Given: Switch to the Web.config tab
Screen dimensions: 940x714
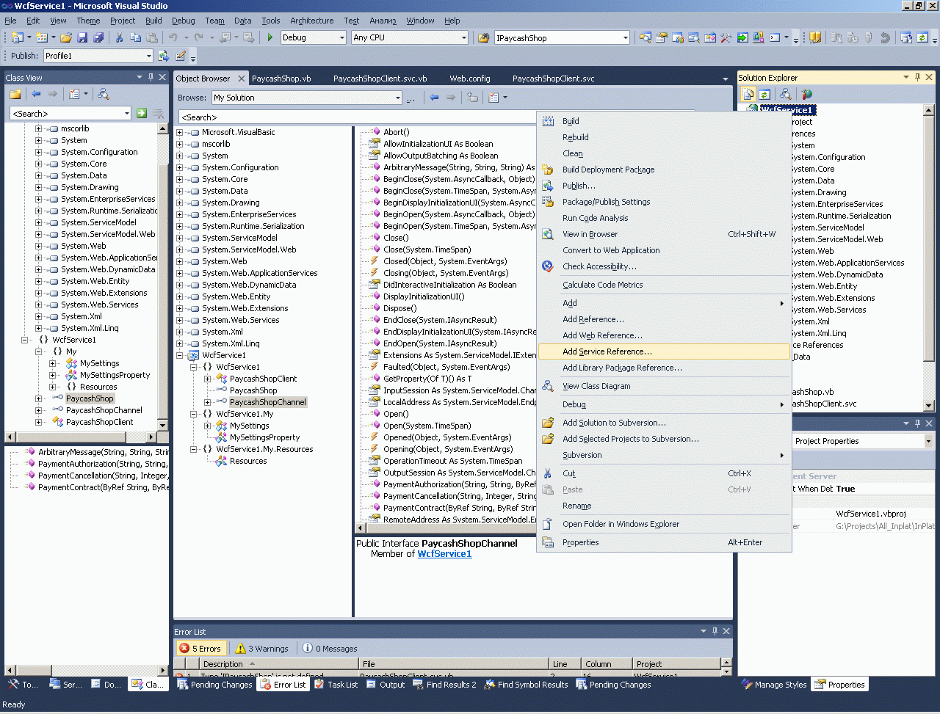Looking at the screenshot, I should 470,79.
